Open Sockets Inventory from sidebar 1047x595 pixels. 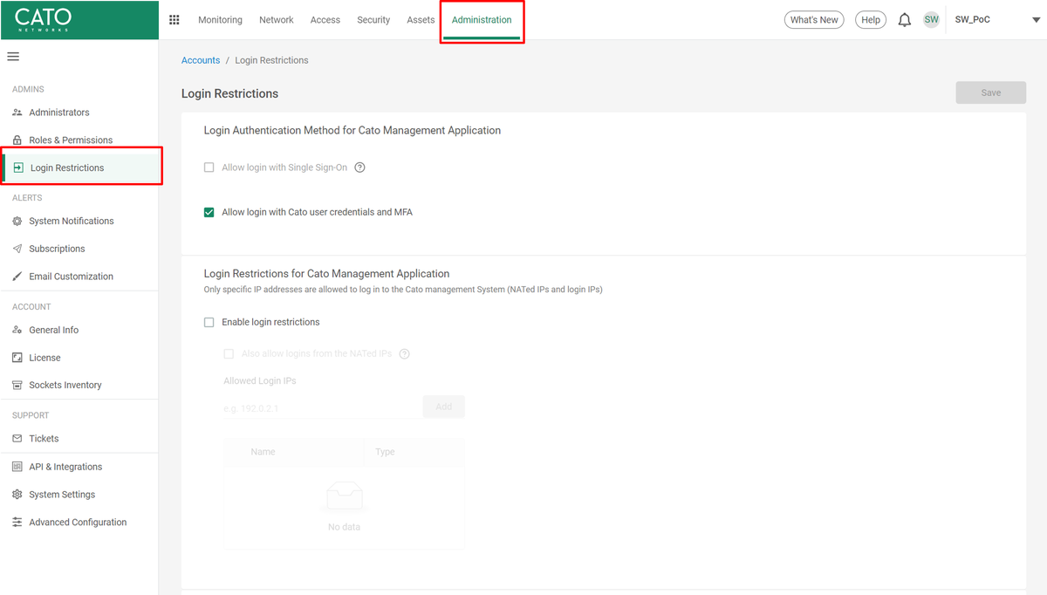pyautogui.click(x=65, y=386)
